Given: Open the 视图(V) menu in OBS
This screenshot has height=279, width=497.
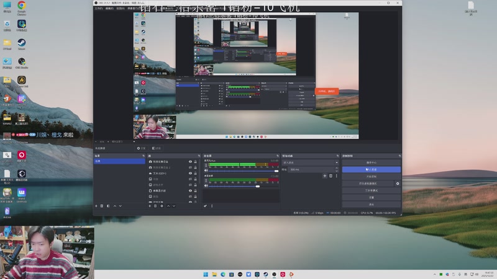Looking at the screenshot, I should [x=121, y=9].
